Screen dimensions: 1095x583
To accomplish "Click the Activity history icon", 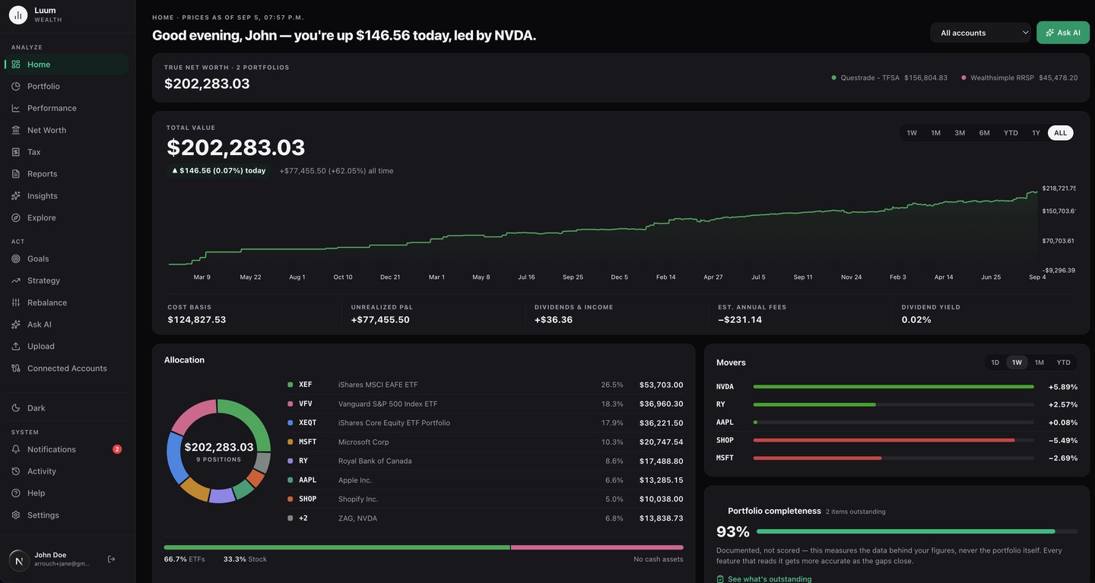I will coord(16,471).
